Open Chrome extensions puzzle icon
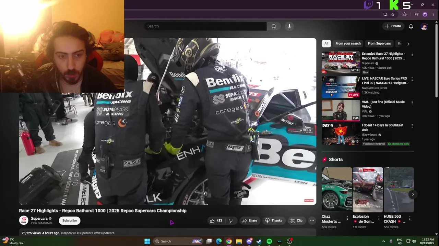 (404, 14)
